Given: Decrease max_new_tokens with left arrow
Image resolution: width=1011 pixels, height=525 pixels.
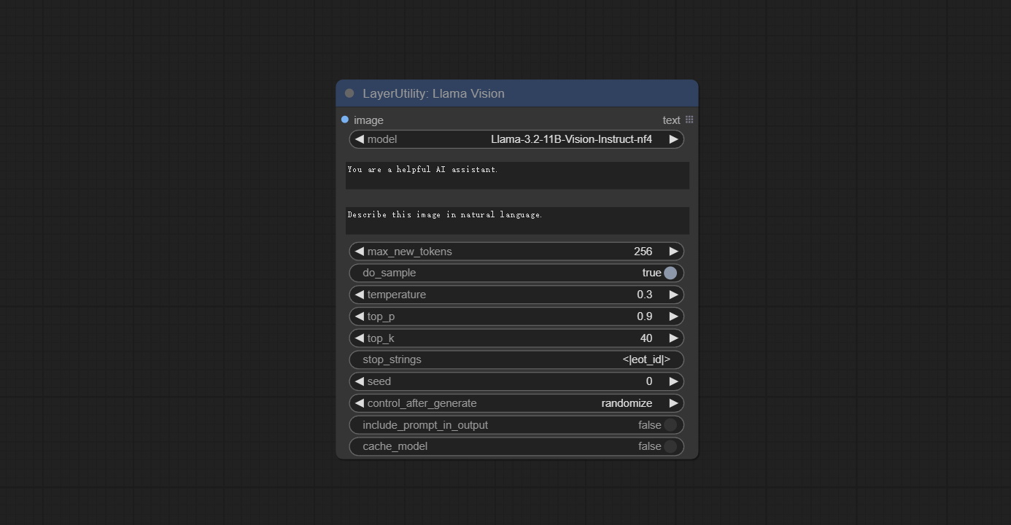Looking at the screenshot, I should [x=359, y=252].
